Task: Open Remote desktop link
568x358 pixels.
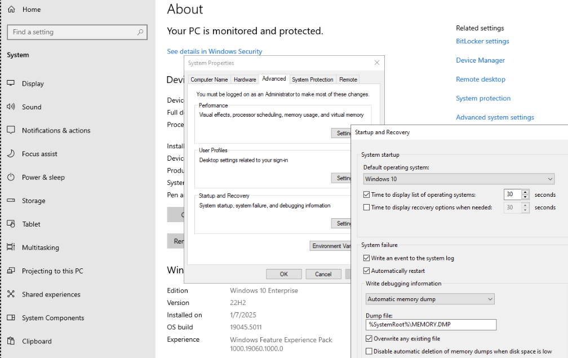Action: 481,79
